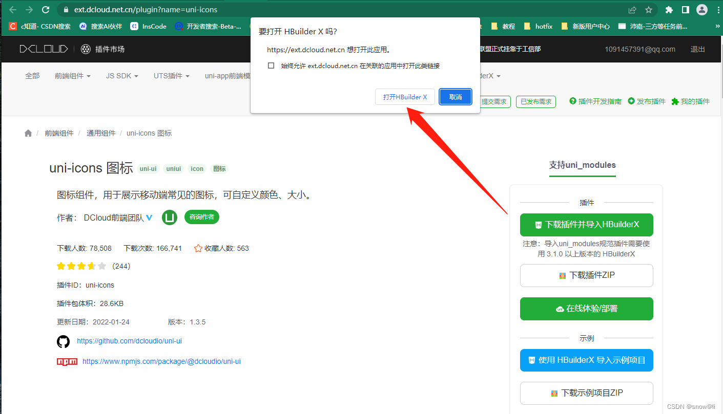Screen dimensions: 723x414
Task: Click the share icon in browser toolbar
Action: (632, 9)
